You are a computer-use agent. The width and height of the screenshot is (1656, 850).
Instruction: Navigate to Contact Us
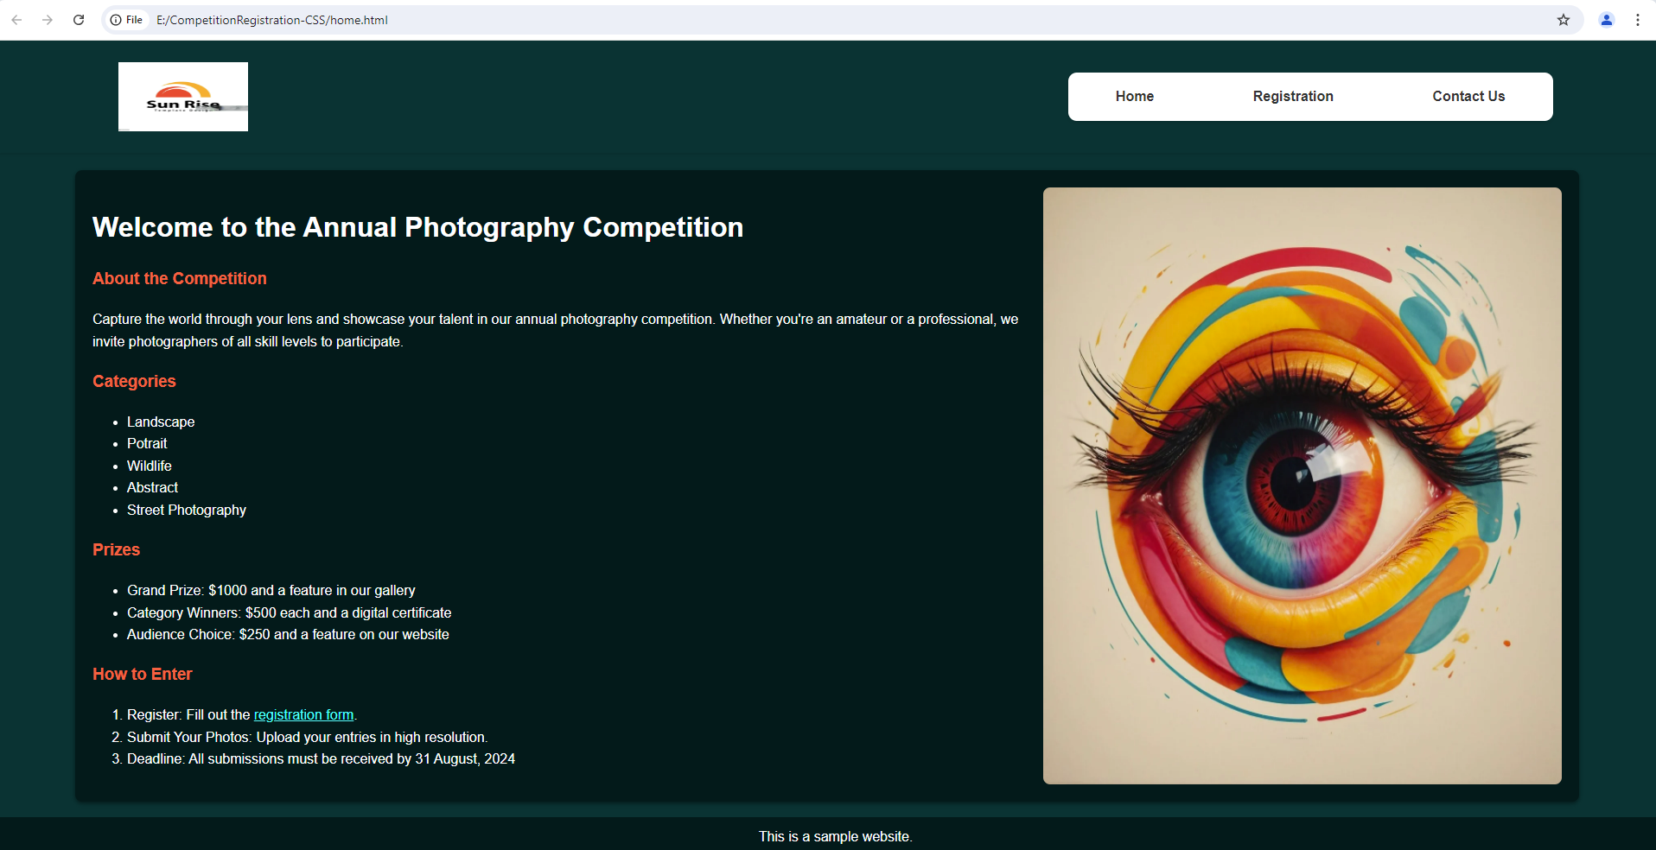coord(1468,96)
